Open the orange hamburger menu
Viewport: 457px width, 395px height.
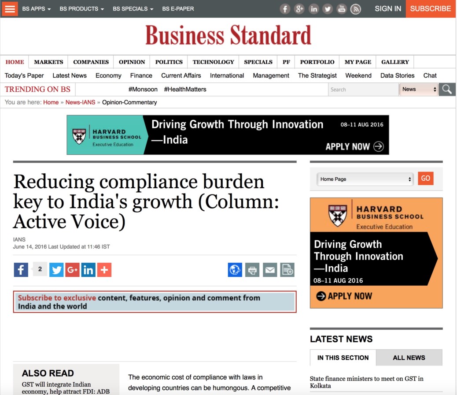(x=10, y=9)
